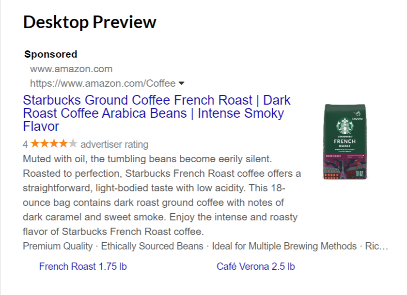This screenshot has width=407, height=295.
Task: Click the Starbucks French Roast bag image
Action: (345, 141)
